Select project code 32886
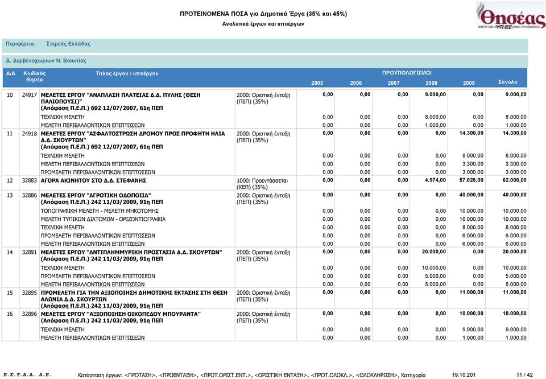 (x=29, y=195)
